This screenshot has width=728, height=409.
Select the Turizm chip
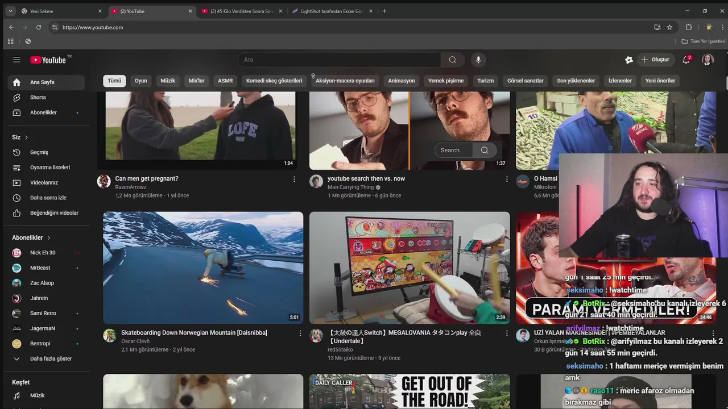(485, 81)
